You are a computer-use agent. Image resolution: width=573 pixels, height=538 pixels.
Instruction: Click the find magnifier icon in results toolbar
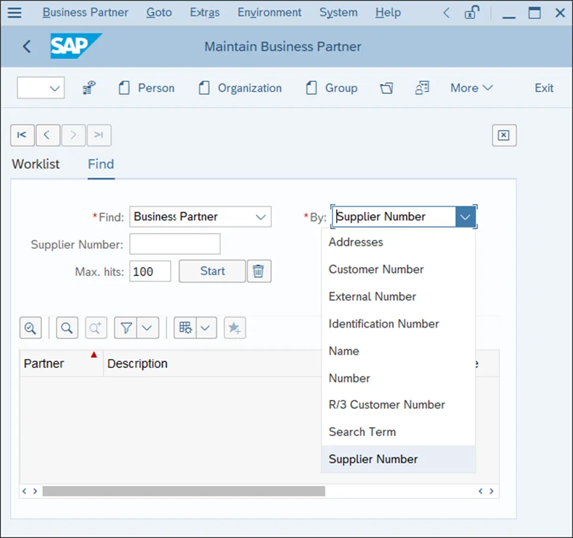[67, 328]
